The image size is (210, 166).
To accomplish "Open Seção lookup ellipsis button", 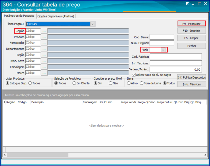I will pos(44,55).
